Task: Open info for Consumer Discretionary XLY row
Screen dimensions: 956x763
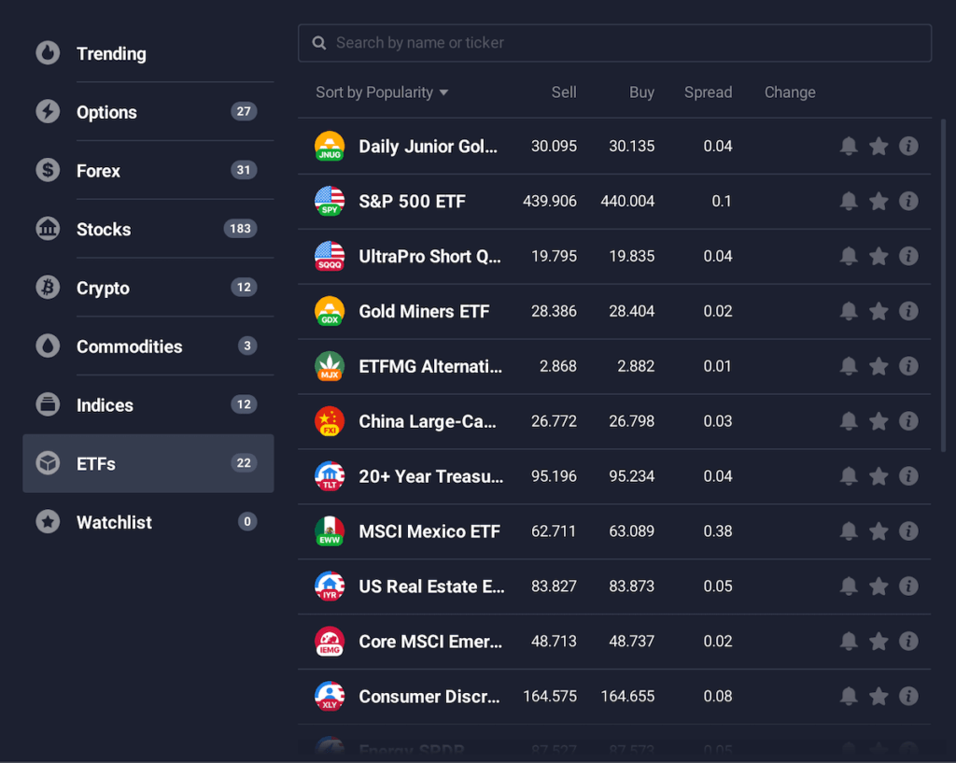Action: 908,696
